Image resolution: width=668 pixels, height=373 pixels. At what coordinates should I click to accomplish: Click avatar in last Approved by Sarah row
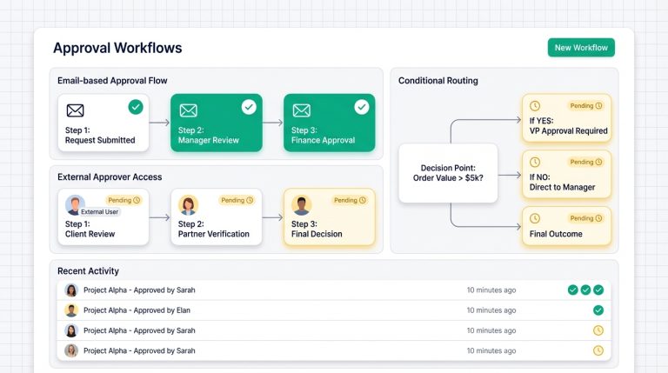(71, 350)
